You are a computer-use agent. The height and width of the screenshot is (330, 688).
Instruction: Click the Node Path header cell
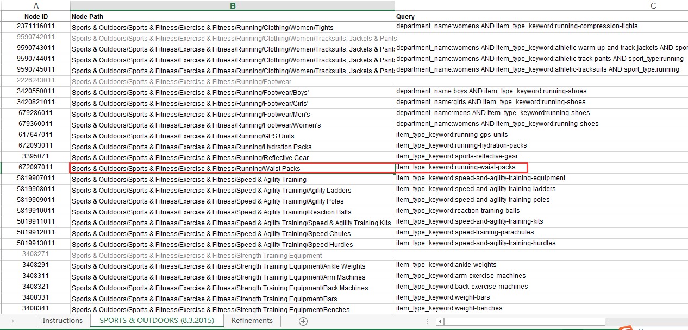point(232,17)
